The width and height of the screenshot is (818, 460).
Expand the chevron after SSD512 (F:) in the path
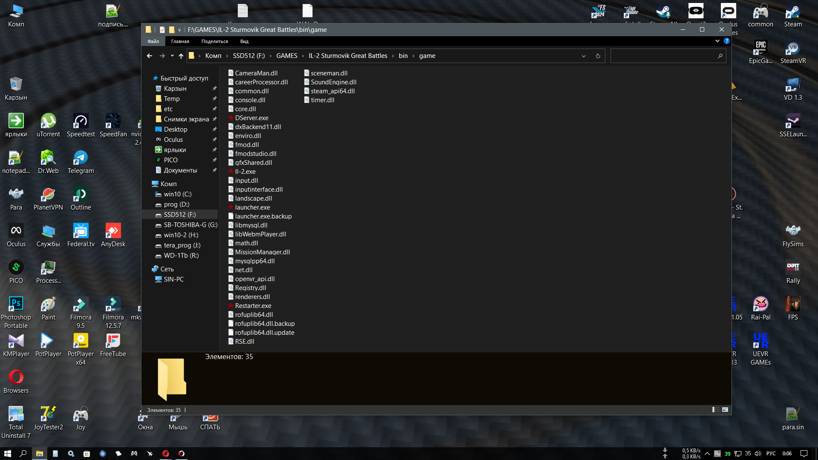point(271,56)
